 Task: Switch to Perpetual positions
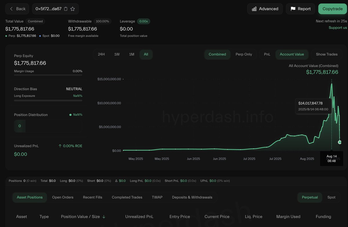310,197
